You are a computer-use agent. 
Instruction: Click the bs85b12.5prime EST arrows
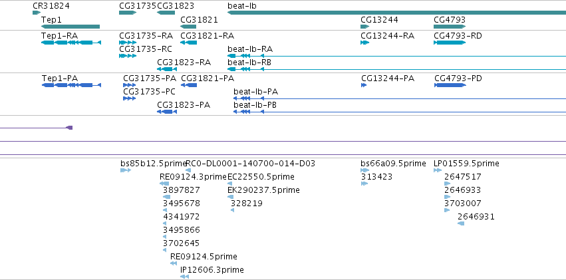(x=126, y=170)
